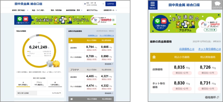
Task: Tap the mobile 田中貴金属 総合口座 logo
Action: (184, 5)
